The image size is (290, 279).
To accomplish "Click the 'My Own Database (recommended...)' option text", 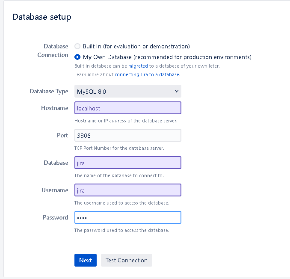I will 167,57.
